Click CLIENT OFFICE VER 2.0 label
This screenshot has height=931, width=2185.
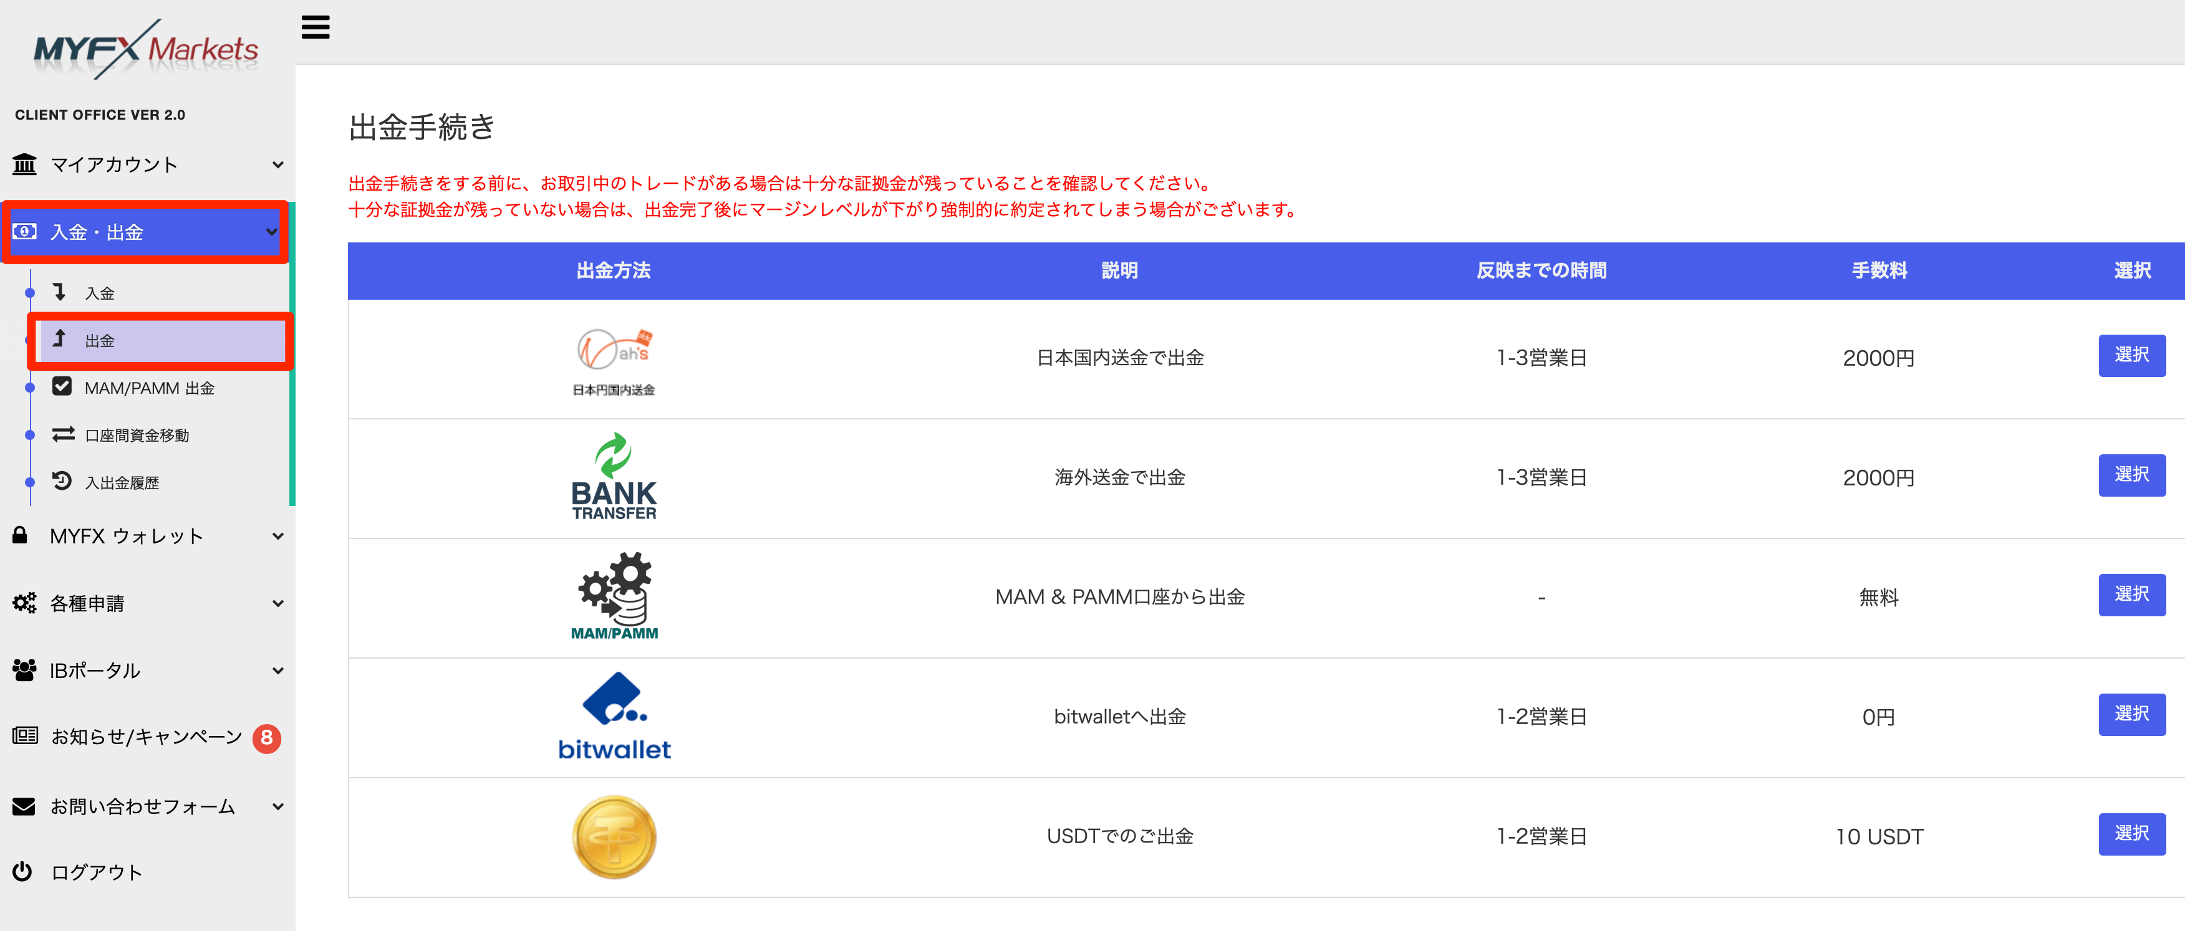pyautogui.click(x=100, y=115)
